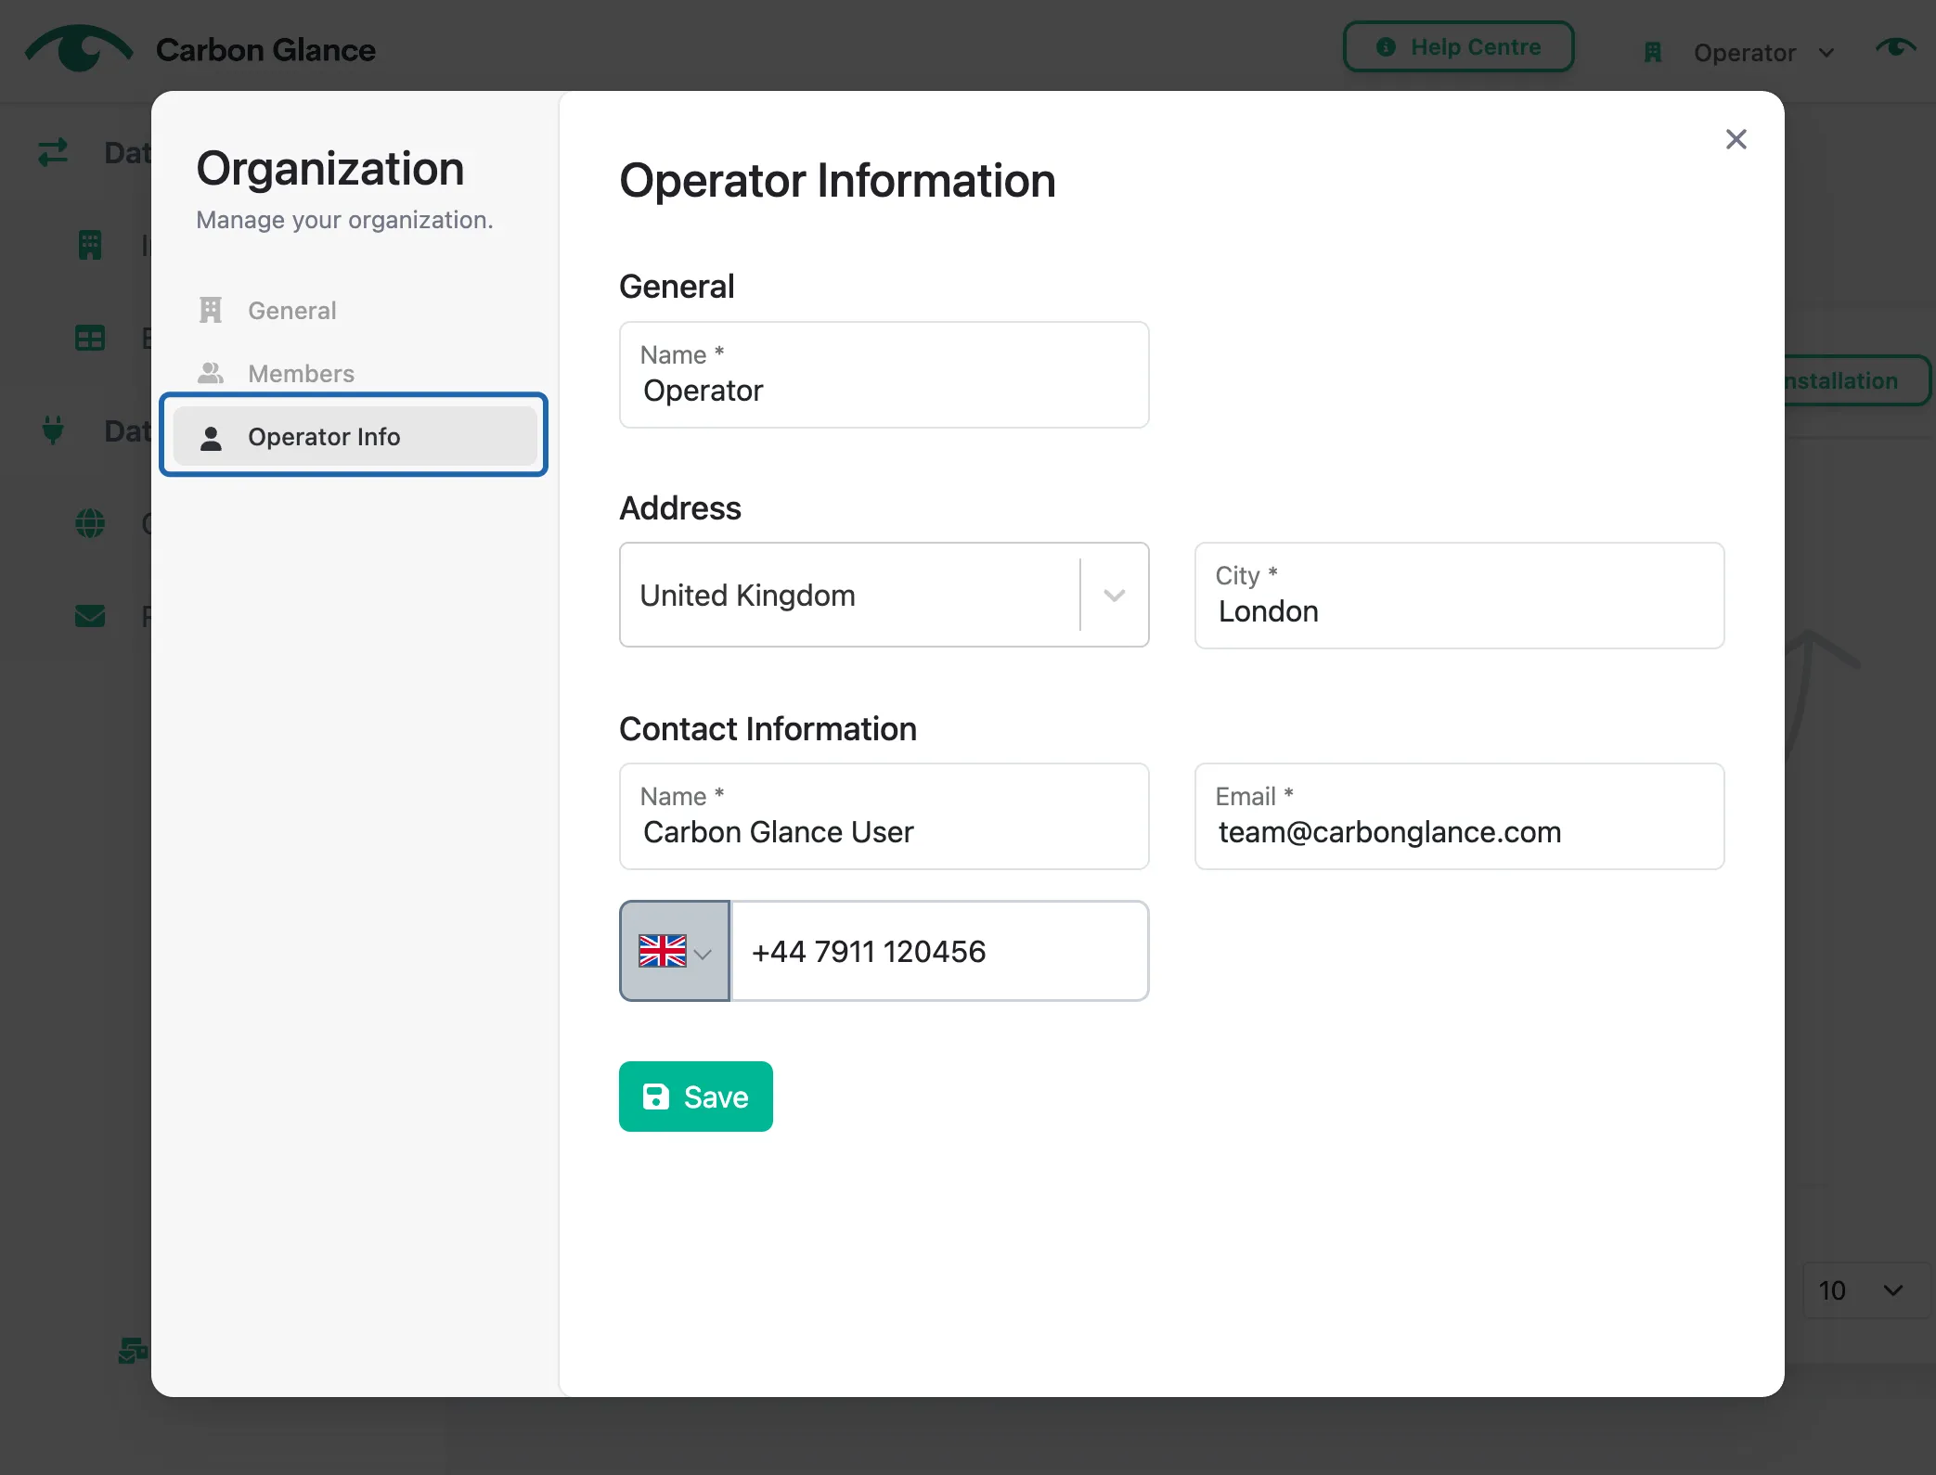Click the globe icon in sidebar
This screenshot has height=1475, width=1936.
90,523
